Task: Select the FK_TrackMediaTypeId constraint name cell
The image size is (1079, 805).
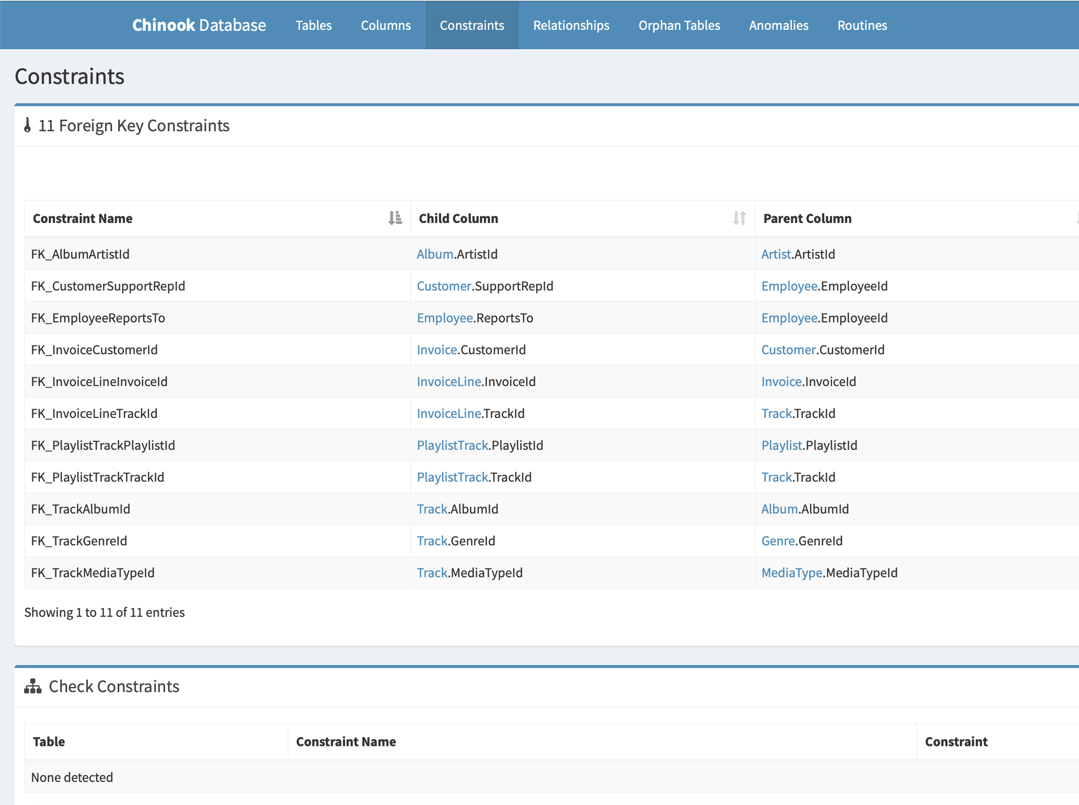Action: [218, 573]
